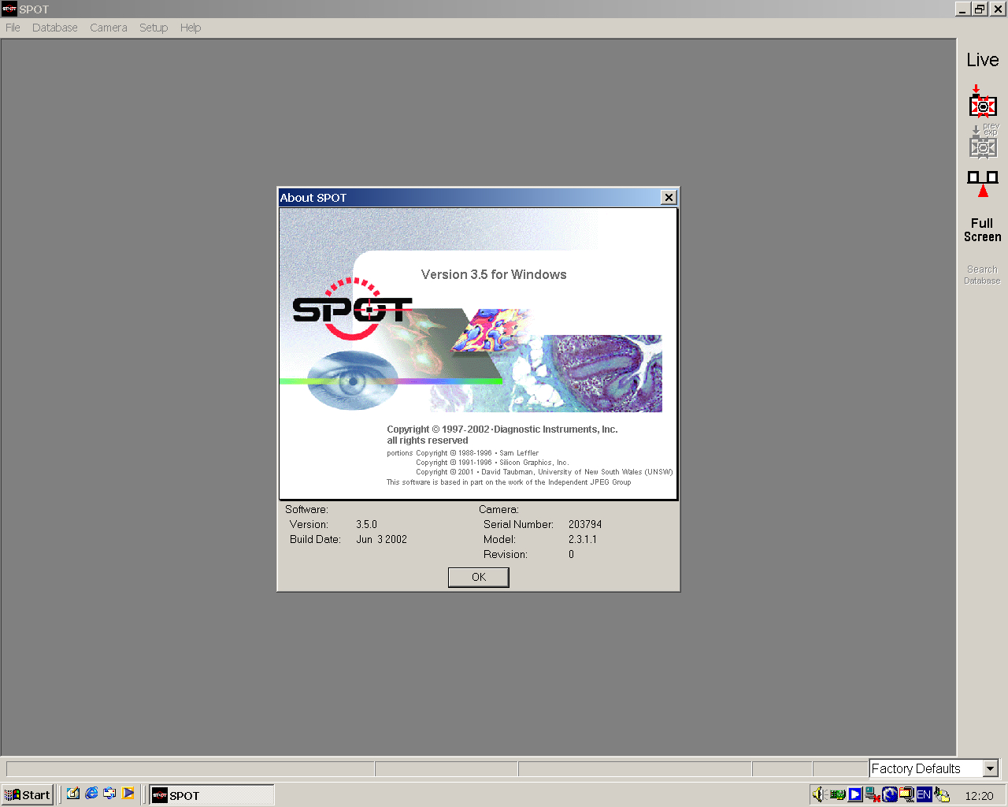Open the Windows Start menu
This screenshot has height=807, width=1008.
click(28, 795)
